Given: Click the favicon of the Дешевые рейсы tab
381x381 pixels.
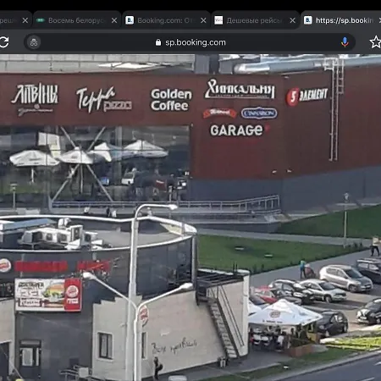Looking at the screenshot, I should tap(218, 20).
